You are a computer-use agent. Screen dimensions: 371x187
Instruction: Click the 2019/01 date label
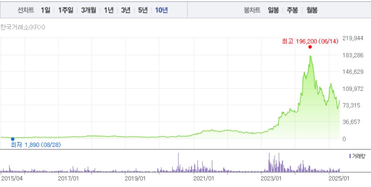point(135,178)
